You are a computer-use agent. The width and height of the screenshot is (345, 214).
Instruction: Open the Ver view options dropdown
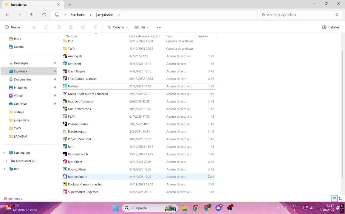pyautogui.click(x=141, y=27)
